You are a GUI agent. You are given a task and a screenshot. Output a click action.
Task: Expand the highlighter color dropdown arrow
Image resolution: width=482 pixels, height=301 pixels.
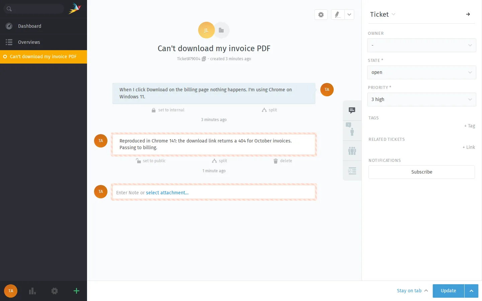click(x=349, y=15)
